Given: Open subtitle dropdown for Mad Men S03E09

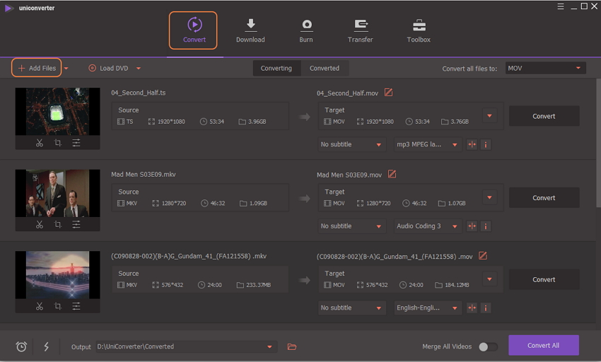Looking at the screenshot, I should (351, 226).
